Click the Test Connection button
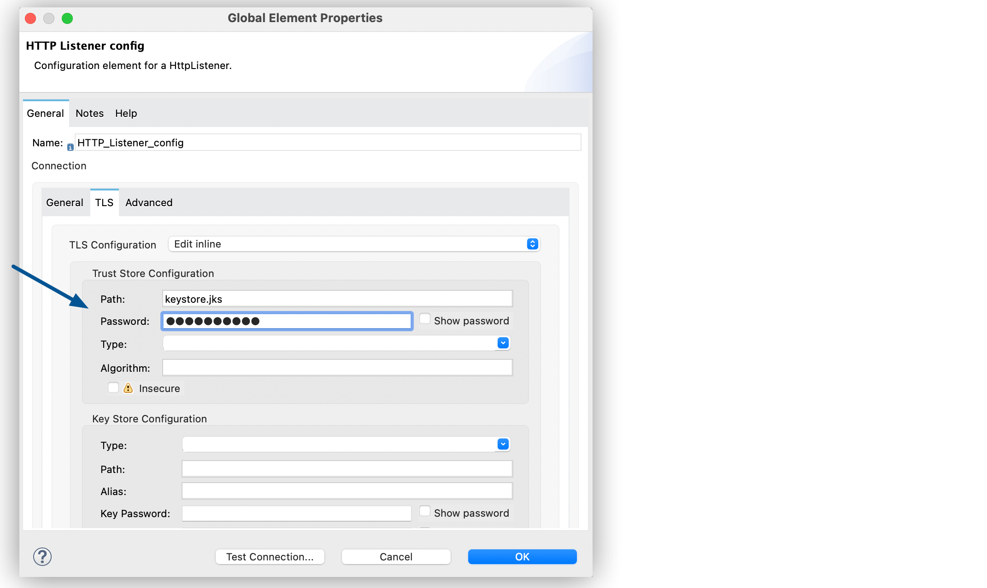This screenshot has height=588, width=987. [270, 556]
